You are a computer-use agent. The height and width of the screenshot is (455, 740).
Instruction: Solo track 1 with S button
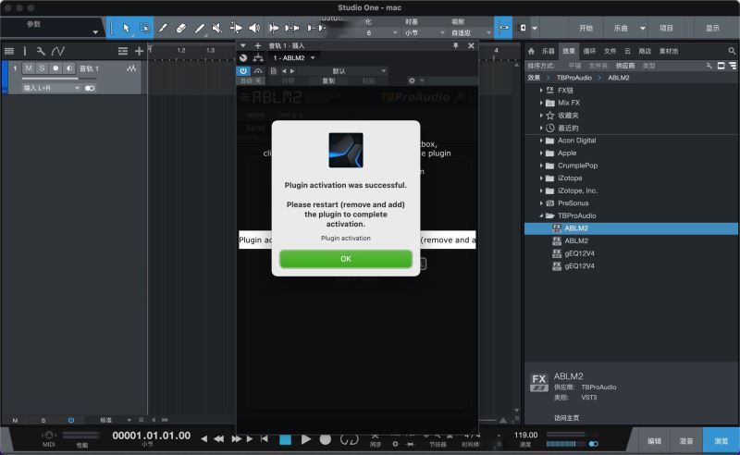(42, 68)
